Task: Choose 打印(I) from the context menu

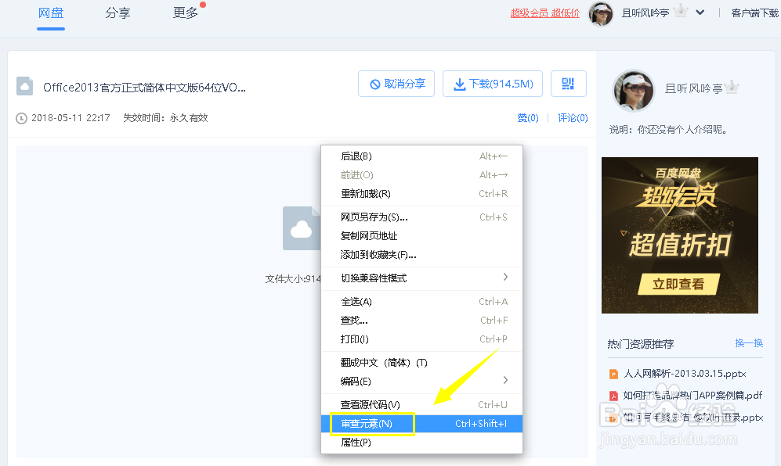Action: (x=421, y=339)
